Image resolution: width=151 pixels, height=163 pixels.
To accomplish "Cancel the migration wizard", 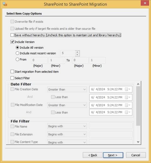I will tap(136, 155).
